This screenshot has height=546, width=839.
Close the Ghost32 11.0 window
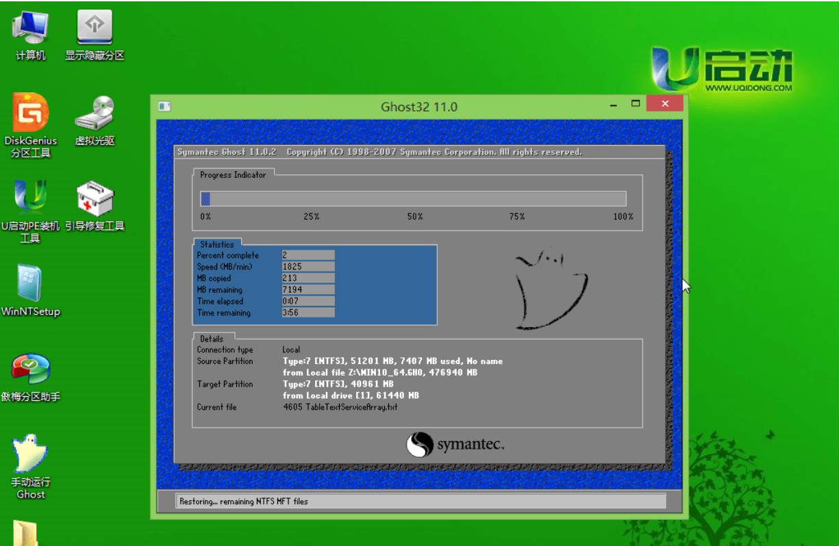pos(664,104)
